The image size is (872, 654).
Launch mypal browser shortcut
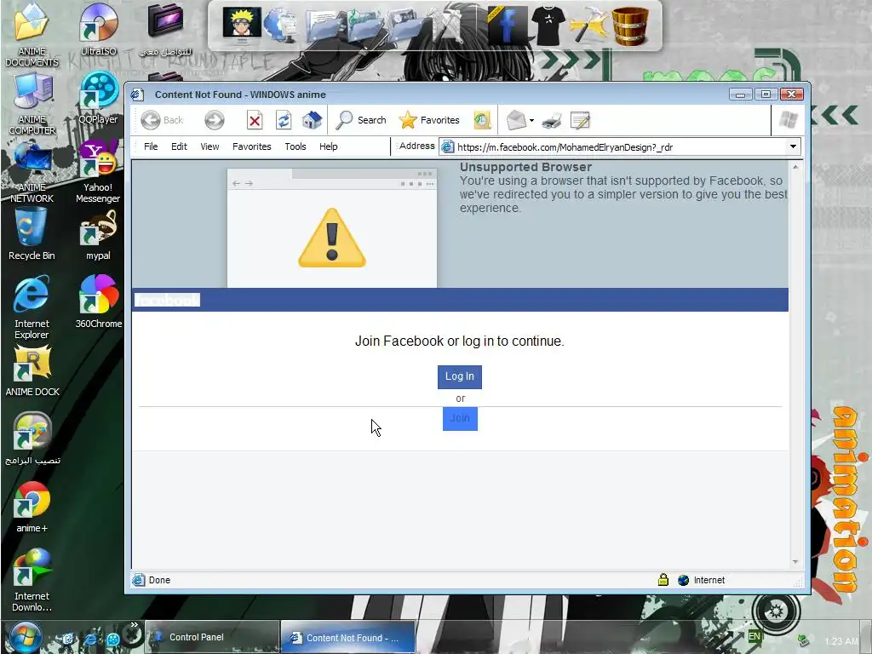pos(99,235)
